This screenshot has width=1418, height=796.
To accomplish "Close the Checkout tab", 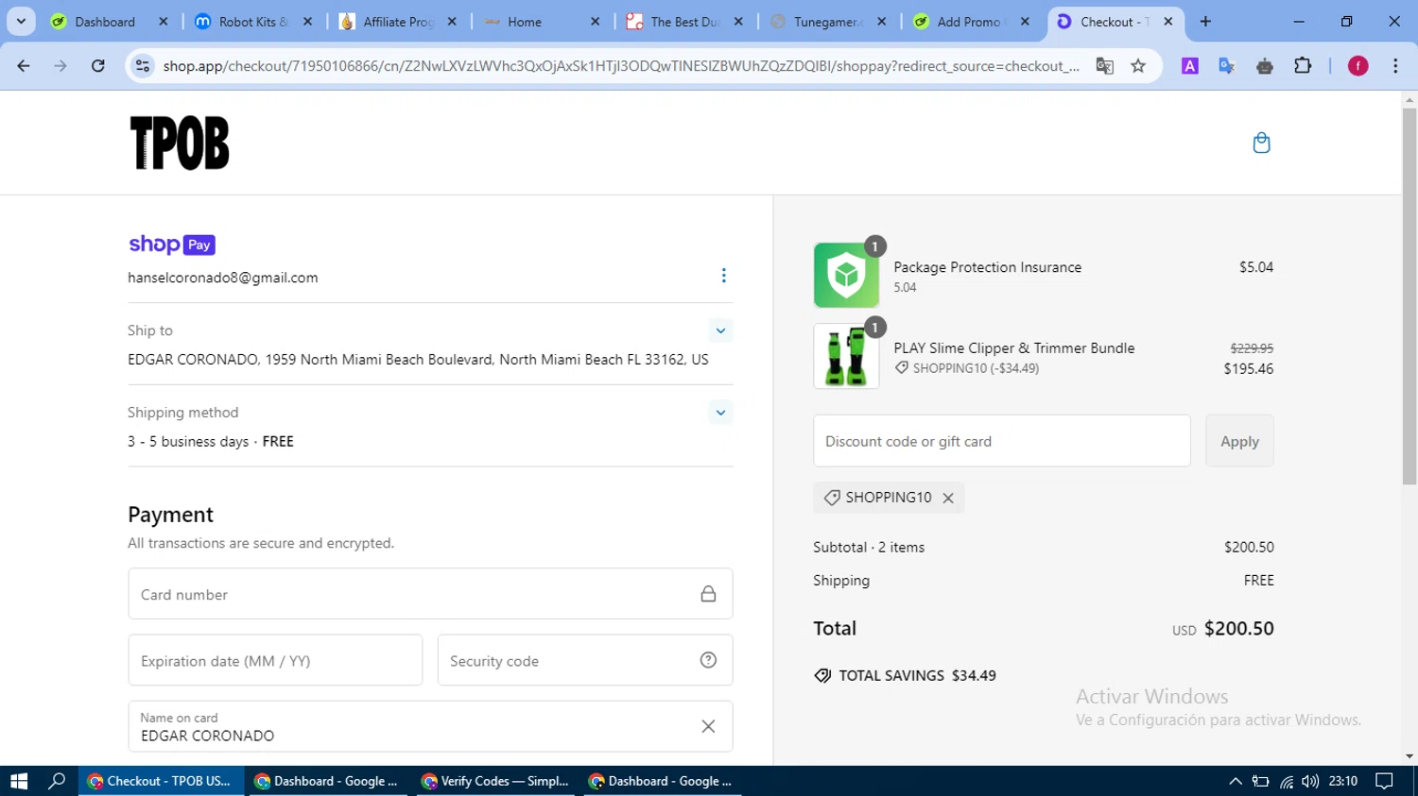I will pyautogui.click(x=1168, y=21).
